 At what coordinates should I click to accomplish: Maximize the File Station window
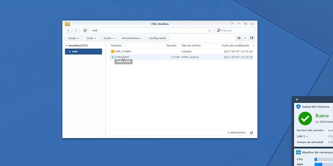coord(246,24)
